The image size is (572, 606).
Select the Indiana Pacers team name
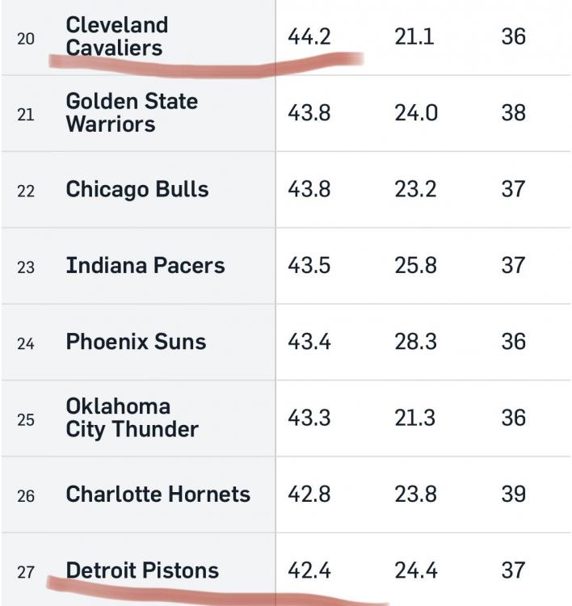[x=145, y=265]
